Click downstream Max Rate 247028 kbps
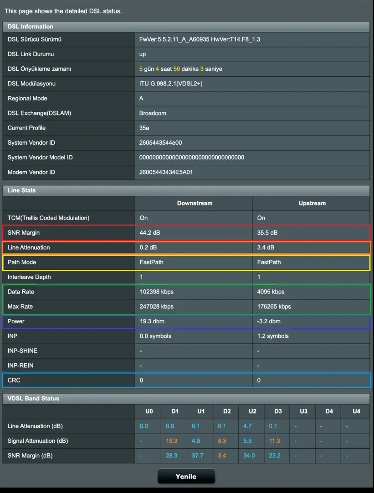The width and height of the screenshot is (374, 493). (157, 307)
